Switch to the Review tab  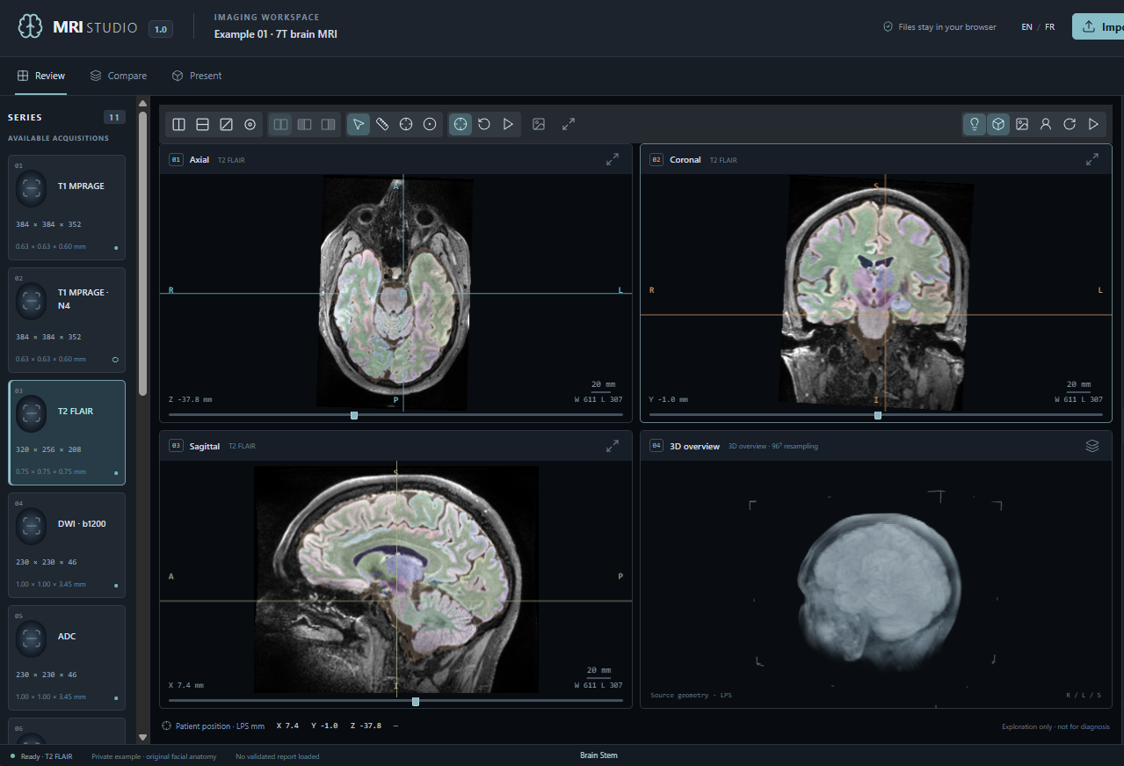click(41, 76)
